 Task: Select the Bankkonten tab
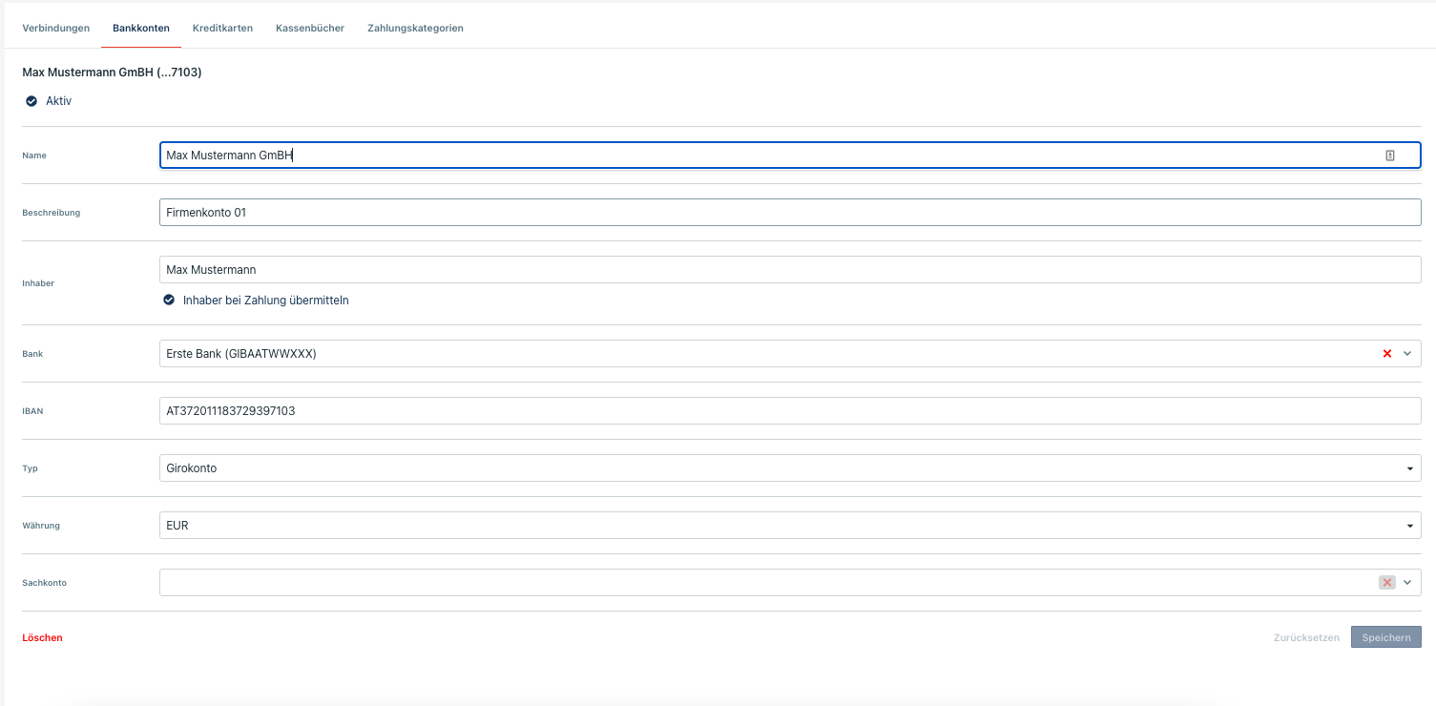tap(141, 29)
